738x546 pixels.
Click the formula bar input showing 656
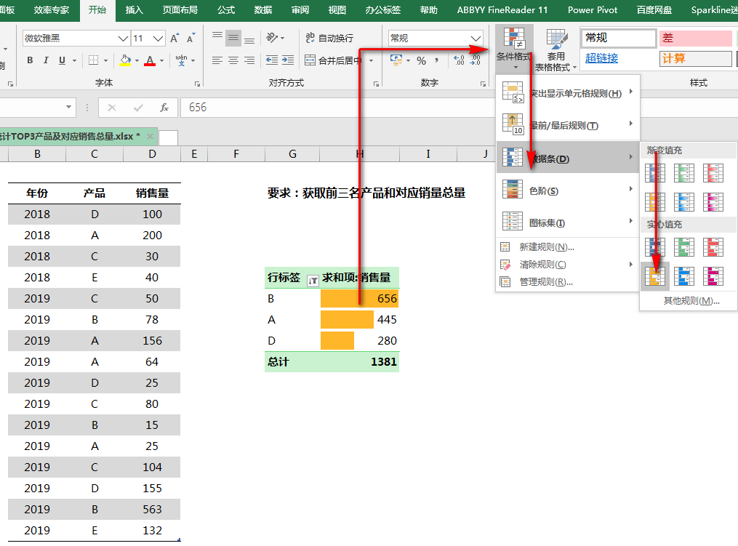(x=337, y=108)
